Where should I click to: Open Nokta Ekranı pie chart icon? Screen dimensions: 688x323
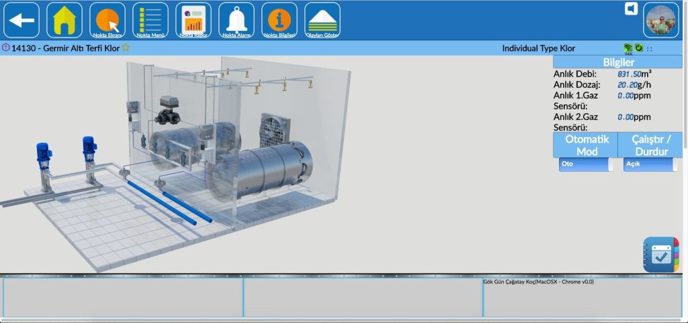[107, 21]
